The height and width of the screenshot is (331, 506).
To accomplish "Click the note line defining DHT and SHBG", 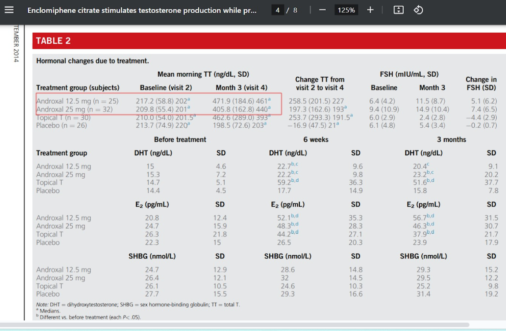I will tap(138, 305).
